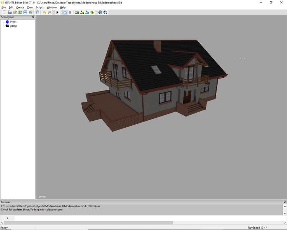Toggle the snap magnet tool
Viewport: 287px width, 230px height.
click(70, 12)
